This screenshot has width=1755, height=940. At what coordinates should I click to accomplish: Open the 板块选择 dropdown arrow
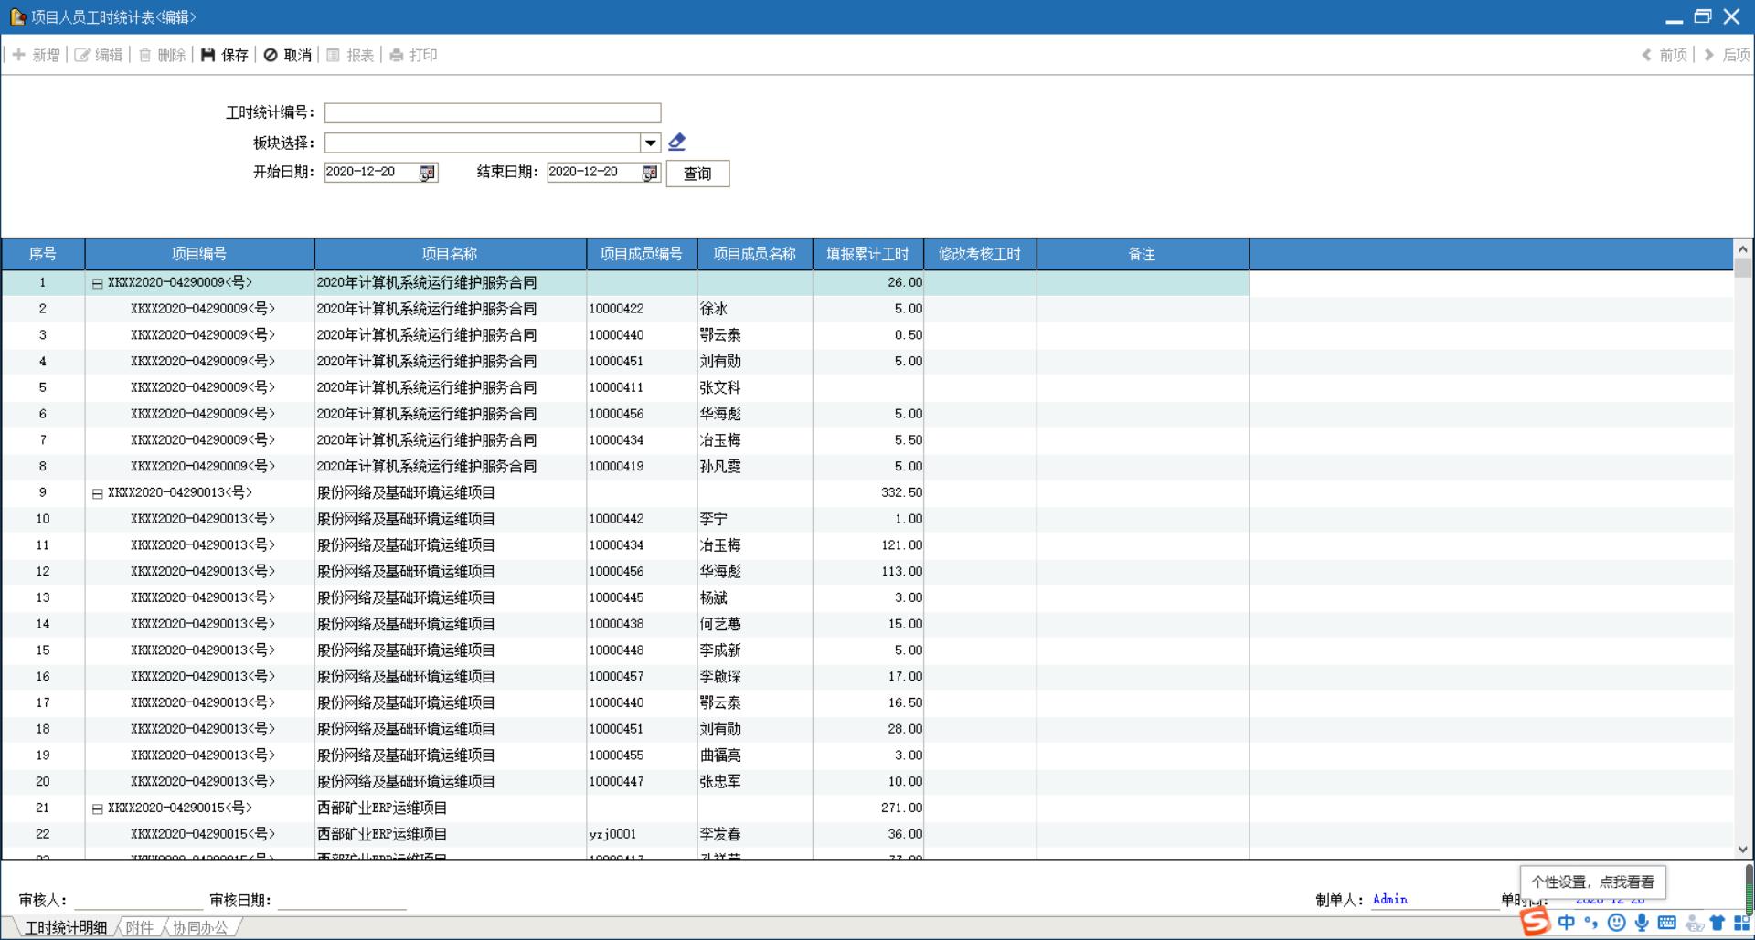(x=650, y=143)
